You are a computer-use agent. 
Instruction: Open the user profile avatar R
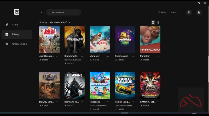[x=199, y=12]
